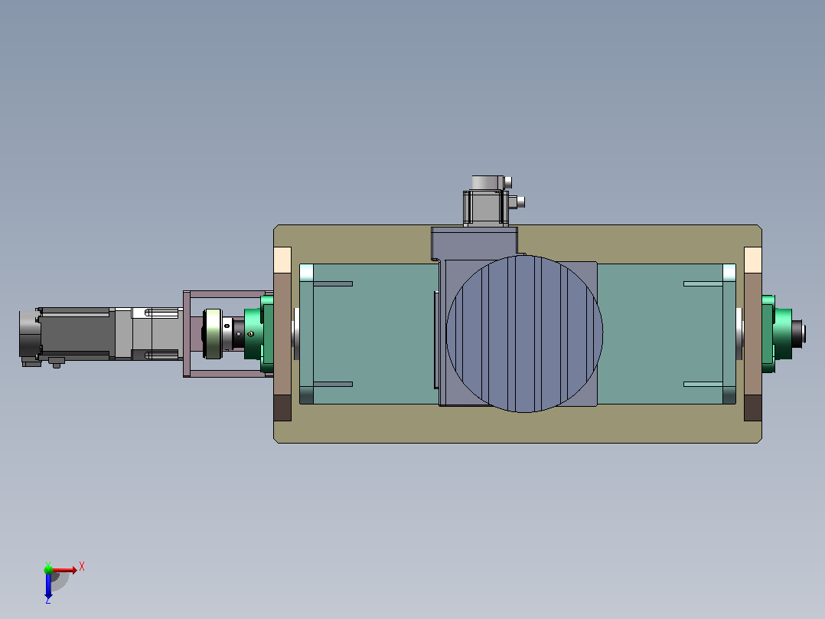Select the black shaft end at the far right
The image size is (825, 619).
[798, 334]
